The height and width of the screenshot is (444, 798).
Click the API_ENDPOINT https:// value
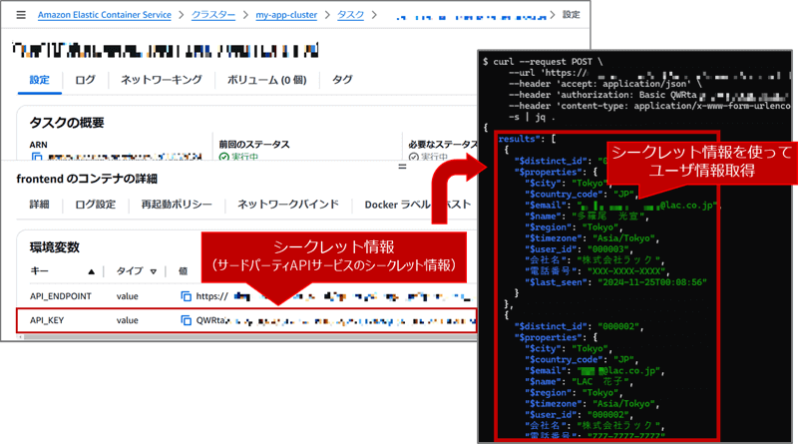212,296
